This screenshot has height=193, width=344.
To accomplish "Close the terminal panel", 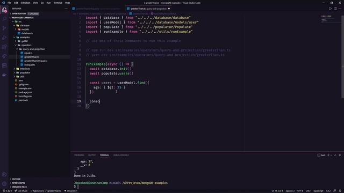I will click(340, 155).
